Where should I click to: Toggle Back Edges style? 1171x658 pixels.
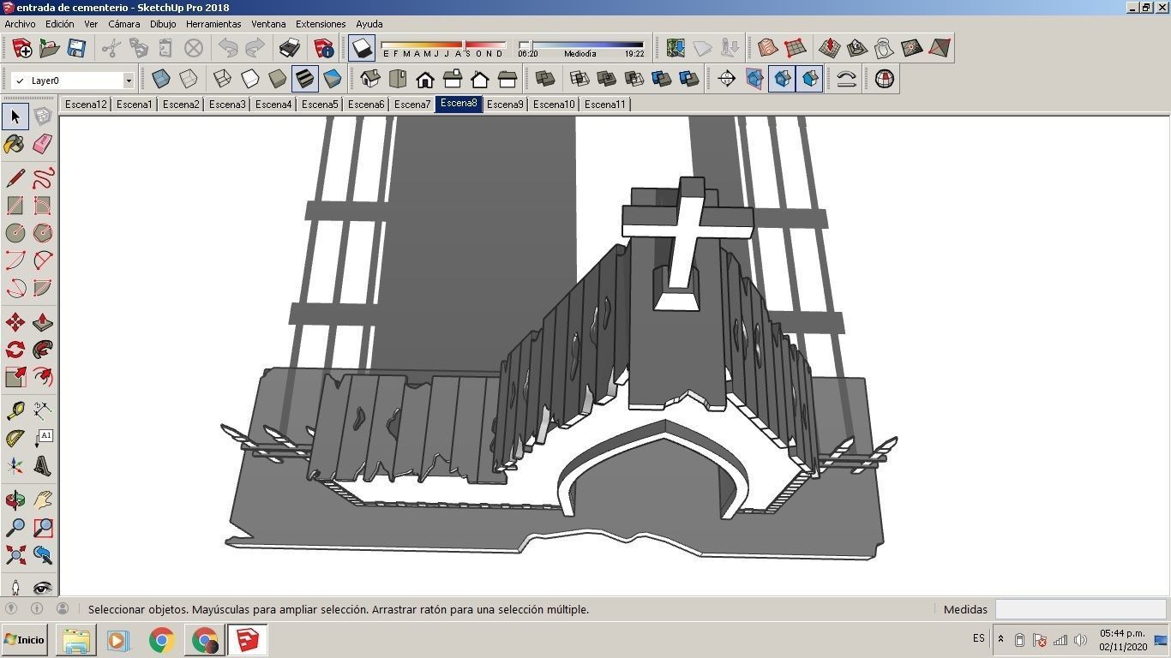[188, 79]
